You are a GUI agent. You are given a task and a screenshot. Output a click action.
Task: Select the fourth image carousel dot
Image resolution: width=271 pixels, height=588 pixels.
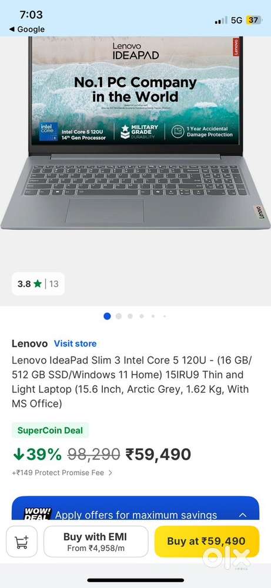[x=142, y=316]
